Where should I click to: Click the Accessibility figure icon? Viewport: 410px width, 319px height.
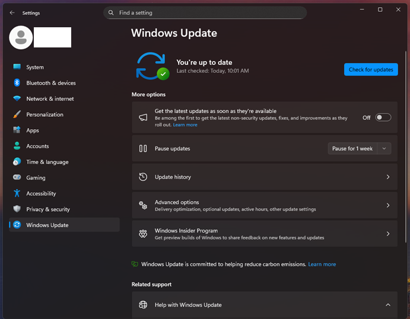pyautogui.click(x=17, y=193)
